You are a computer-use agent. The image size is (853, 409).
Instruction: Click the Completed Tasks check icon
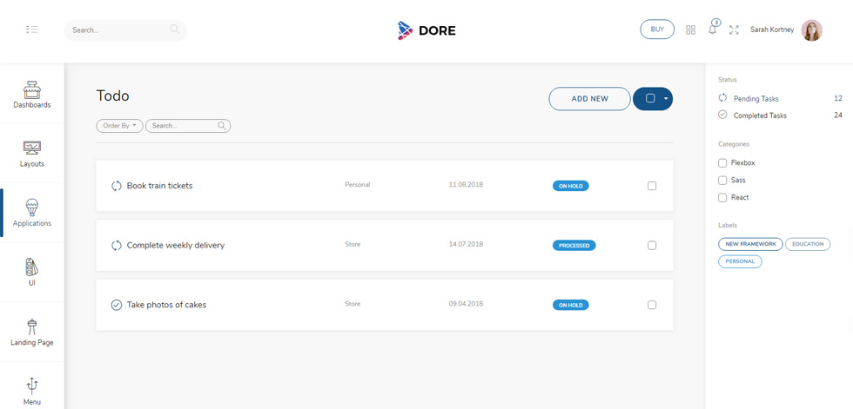[x=722, y=115]
